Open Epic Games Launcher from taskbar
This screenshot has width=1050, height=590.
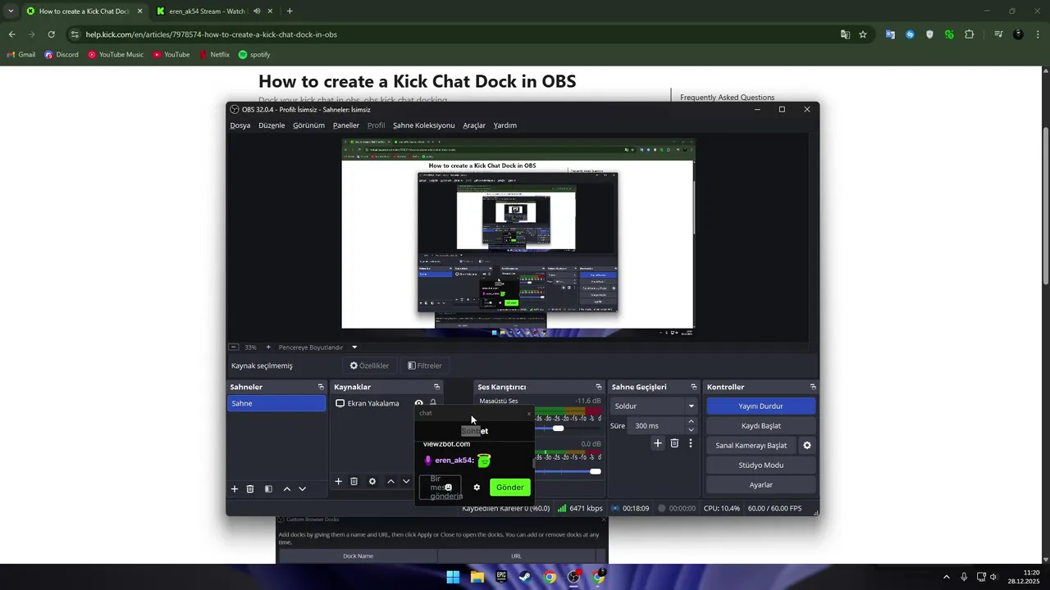501,577
